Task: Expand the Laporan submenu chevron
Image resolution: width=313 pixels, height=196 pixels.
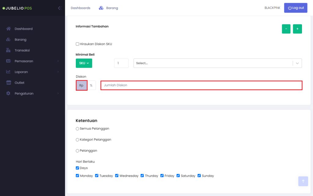Action: 58,72
